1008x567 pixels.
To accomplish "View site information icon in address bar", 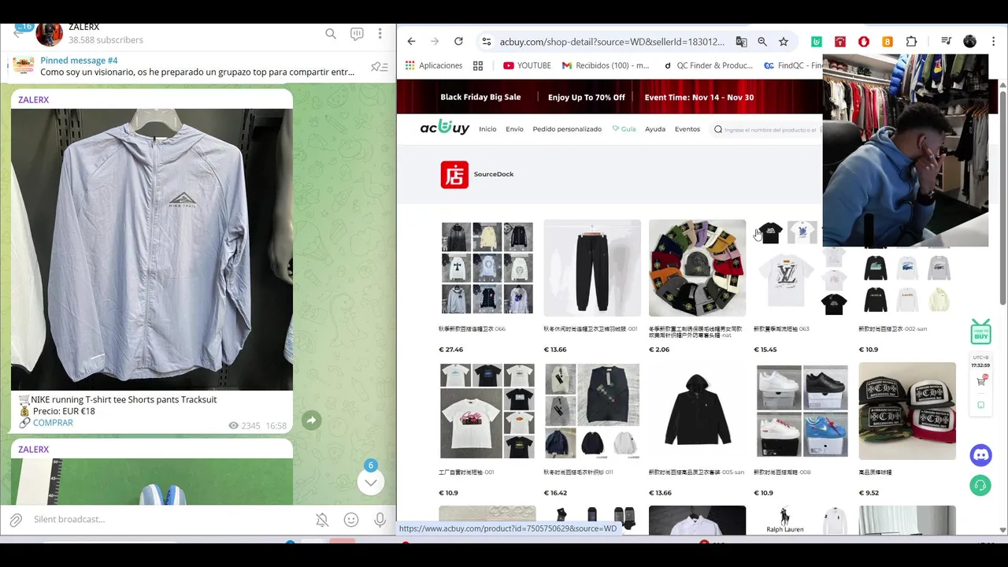I will [x=487, y=42].
